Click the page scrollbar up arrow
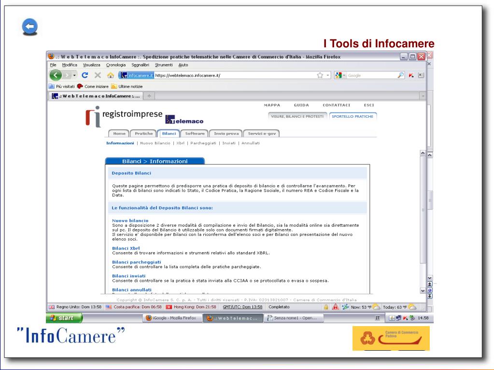The image size is (494, 370). pos(423,153)
